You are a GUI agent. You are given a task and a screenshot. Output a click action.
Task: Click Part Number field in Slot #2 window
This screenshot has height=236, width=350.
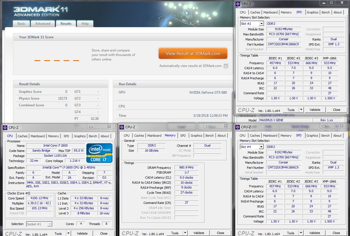point(283,44)
